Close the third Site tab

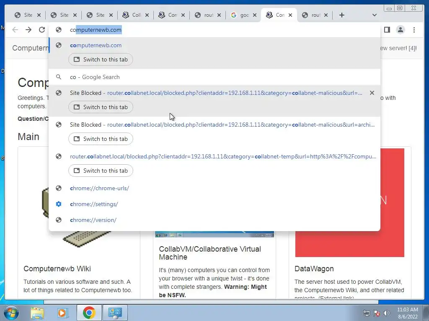111,15
